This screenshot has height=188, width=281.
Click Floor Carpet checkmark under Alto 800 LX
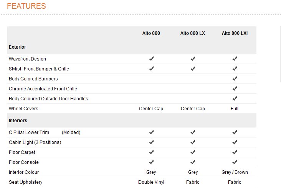[x=193, y=152]
